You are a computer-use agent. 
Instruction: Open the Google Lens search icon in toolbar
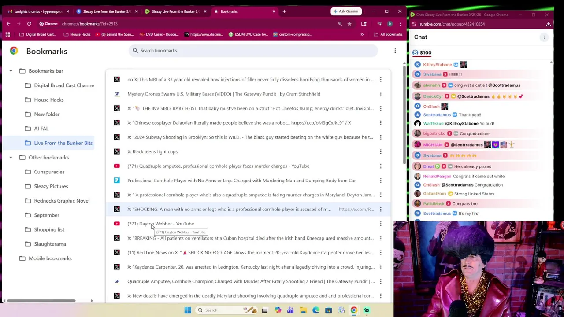[364, 24]
